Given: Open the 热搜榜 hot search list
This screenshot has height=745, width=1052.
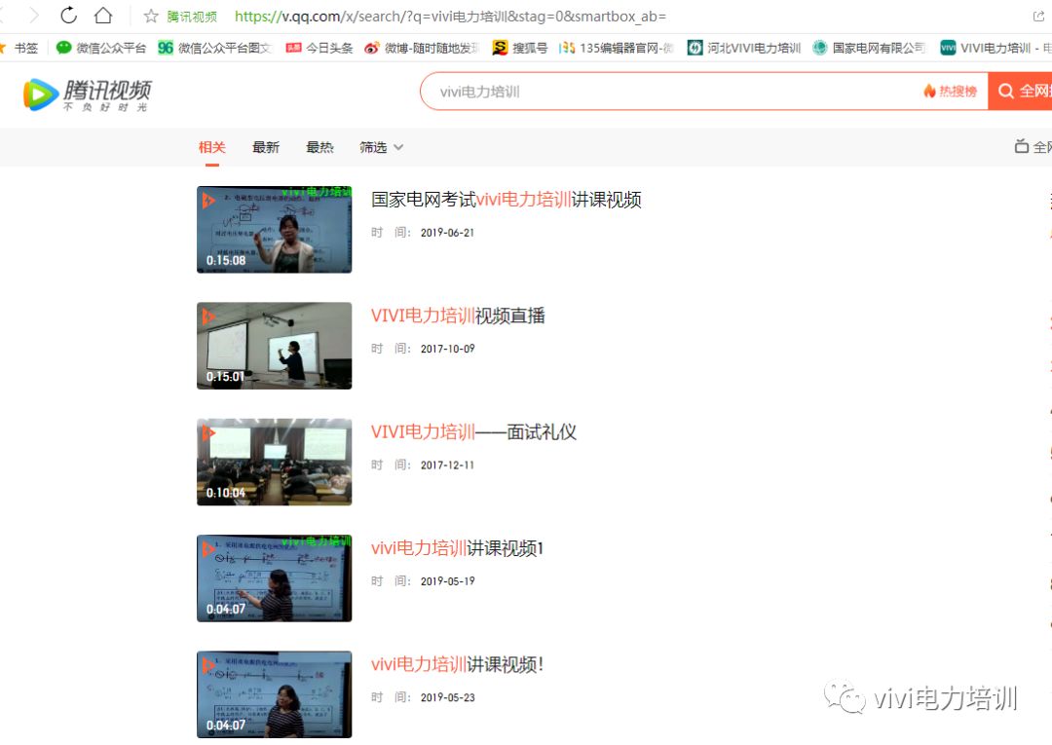Looking at the screenshot, I should (x=950, y=92).
